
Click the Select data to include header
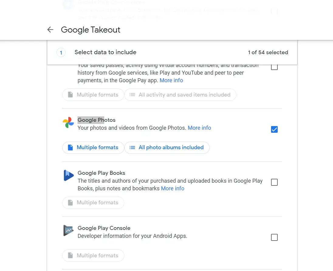(105, 52)
